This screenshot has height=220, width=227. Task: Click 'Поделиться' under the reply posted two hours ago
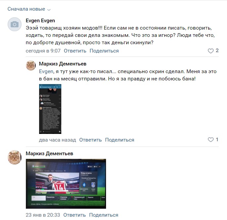click(120, 140)
